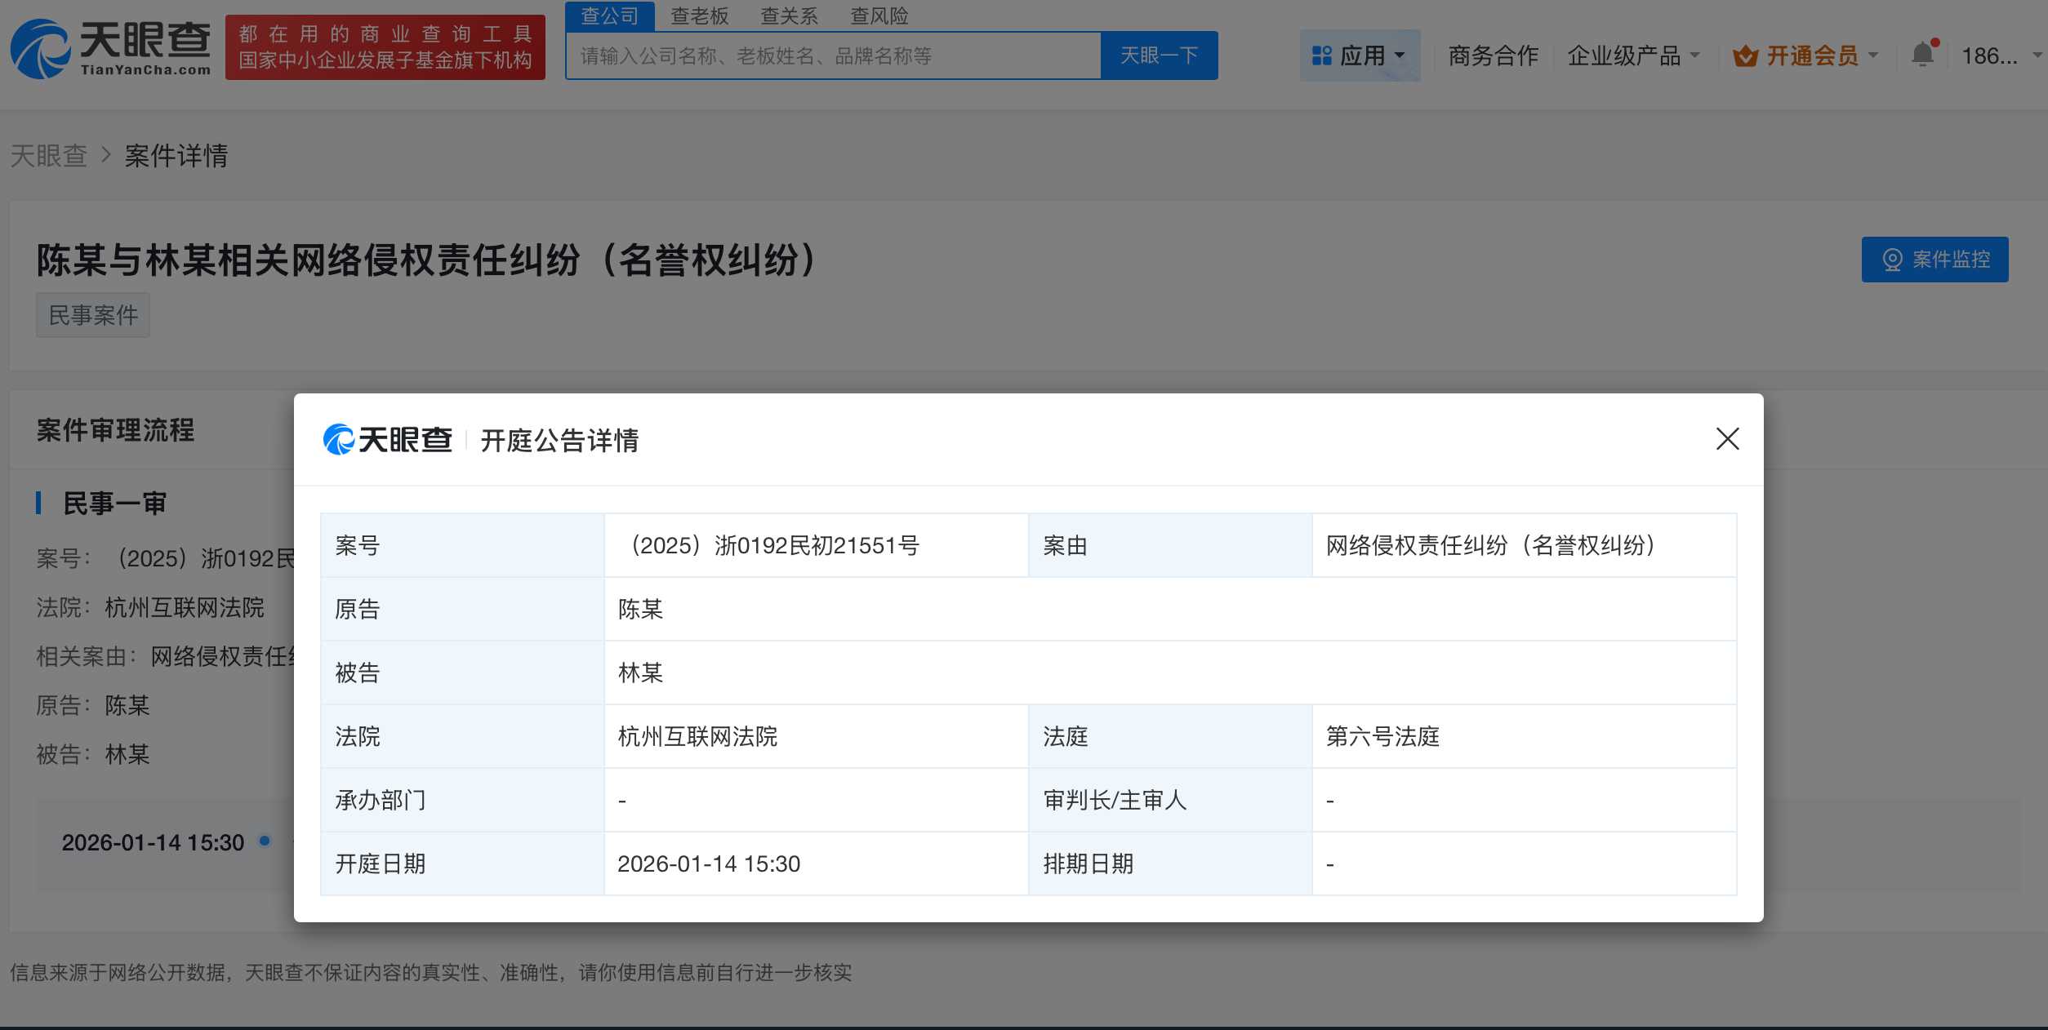Open the 应用 dropdown

point(1362,55)
